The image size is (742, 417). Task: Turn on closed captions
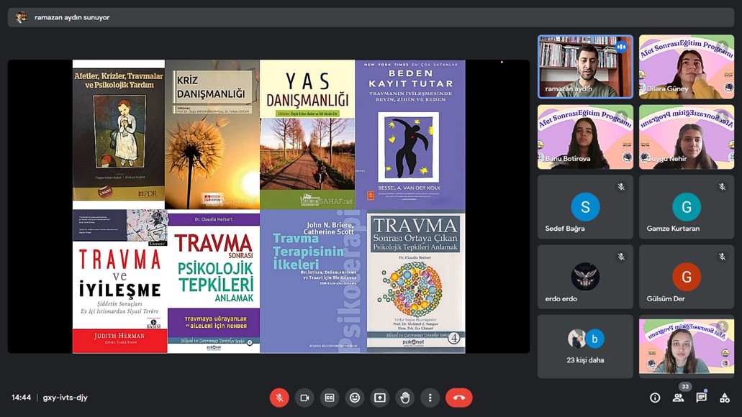click(x=330, y=398)
